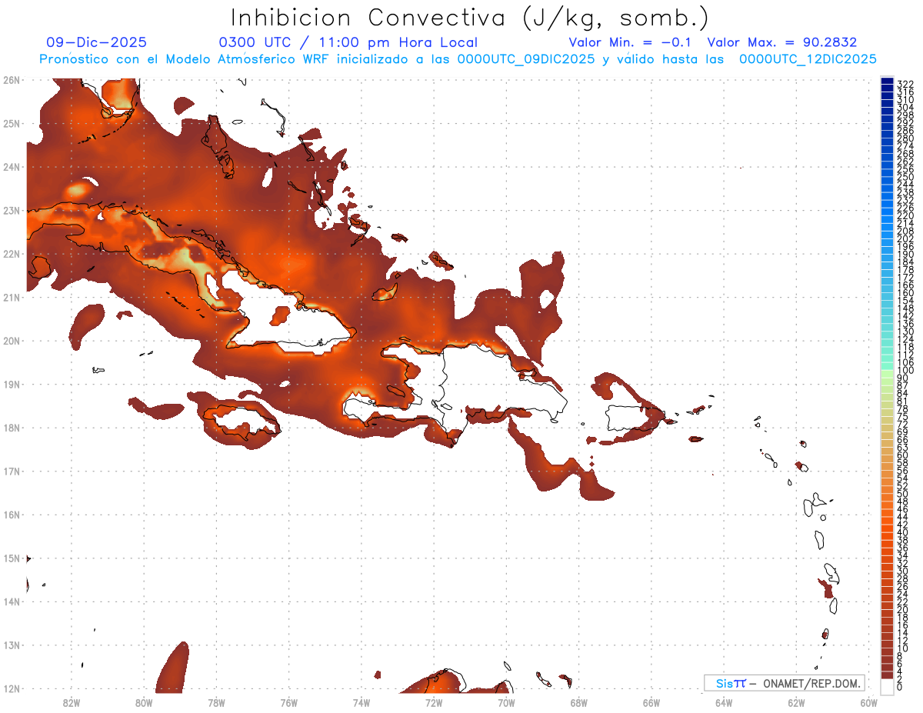The width and height of the screenshot is (923, 713).
Task: Click the "62W" longitude label
Action: tap(796, 701)
